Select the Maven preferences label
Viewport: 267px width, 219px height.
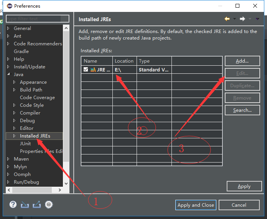21,159
